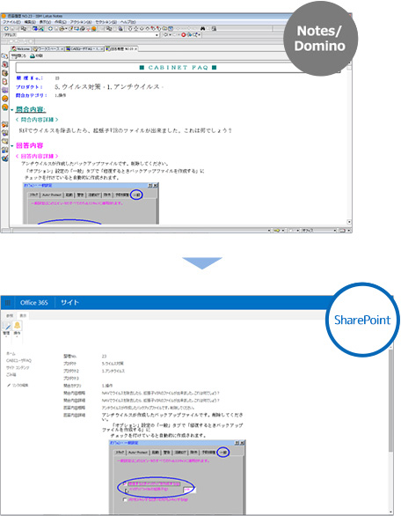Click the red stop icon in Notes toolbar
This screenshot has width=401, height=516.
[x=184, y=34]
